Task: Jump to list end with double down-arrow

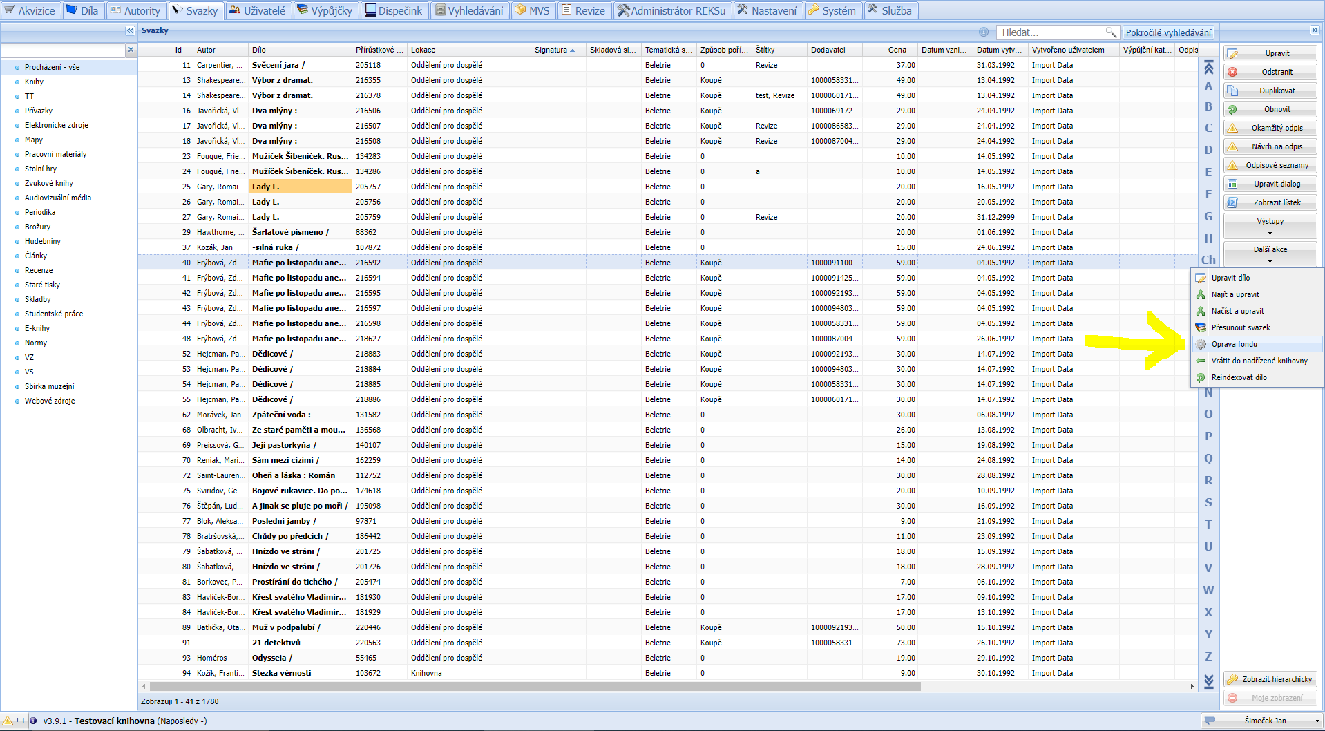Action: (x=1208, y=681)
